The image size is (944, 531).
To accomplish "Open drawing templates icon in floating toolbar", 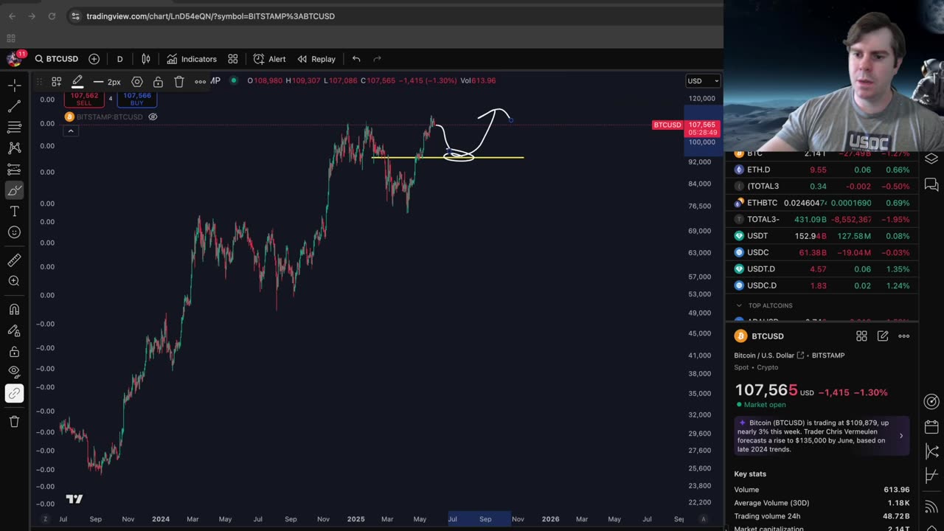I will [x=56, y=82].
